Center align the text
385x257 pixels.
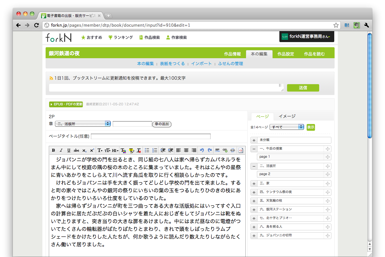click(x=186, y=150)
